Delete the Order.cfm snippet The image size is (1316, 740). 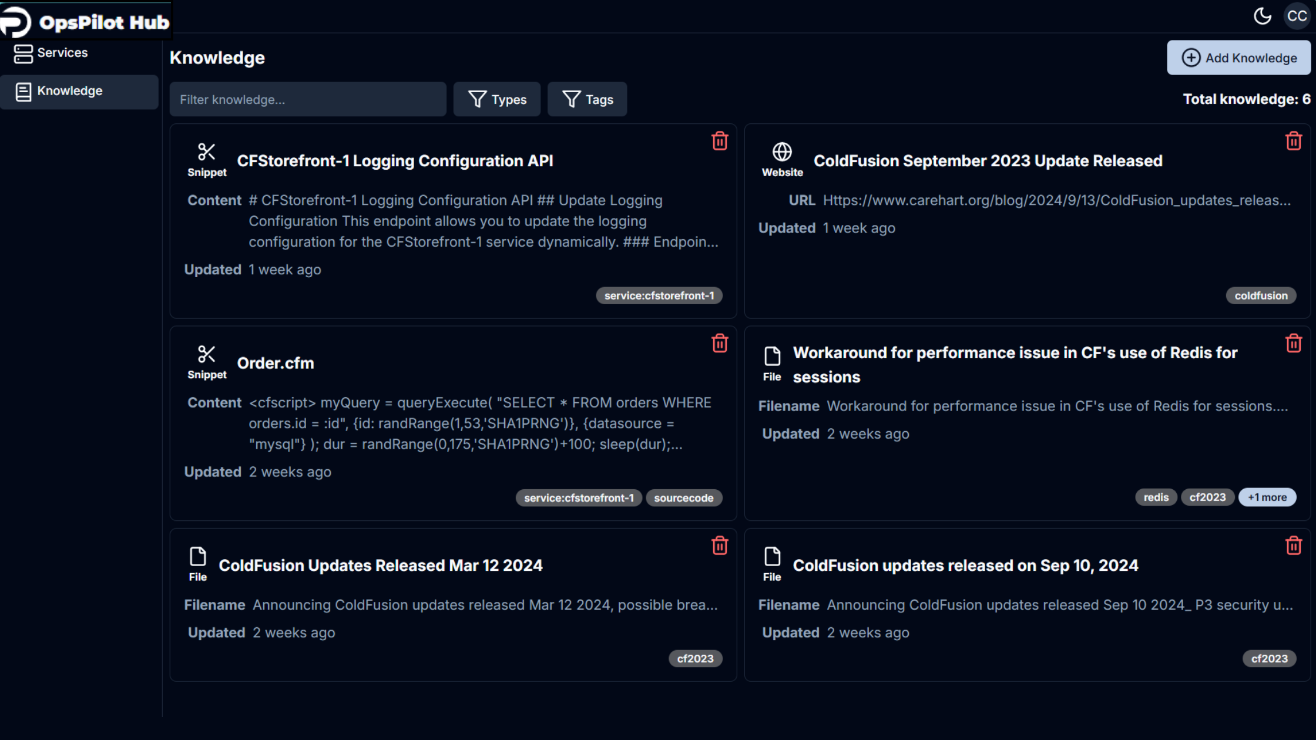click(x=720, y=343)
